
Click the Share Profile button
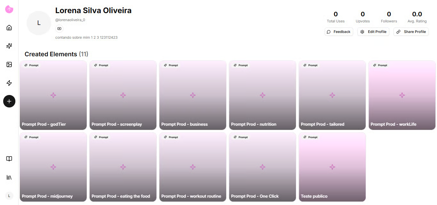[x=411, y=32]
